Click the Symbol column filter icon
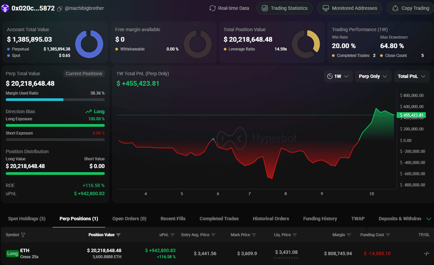434x265 pixels. [23, 235]
